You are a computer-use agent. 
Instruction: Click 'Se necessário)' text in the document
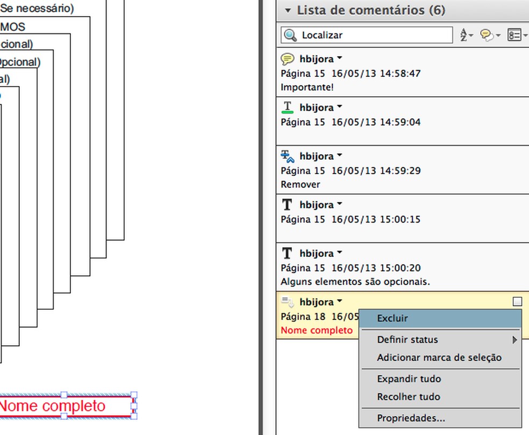click(x=37, y=8)
